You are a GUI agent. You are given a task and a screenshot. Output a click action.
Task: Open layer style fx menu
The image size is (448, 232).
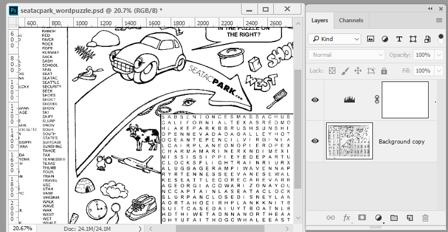click(347, 218)
